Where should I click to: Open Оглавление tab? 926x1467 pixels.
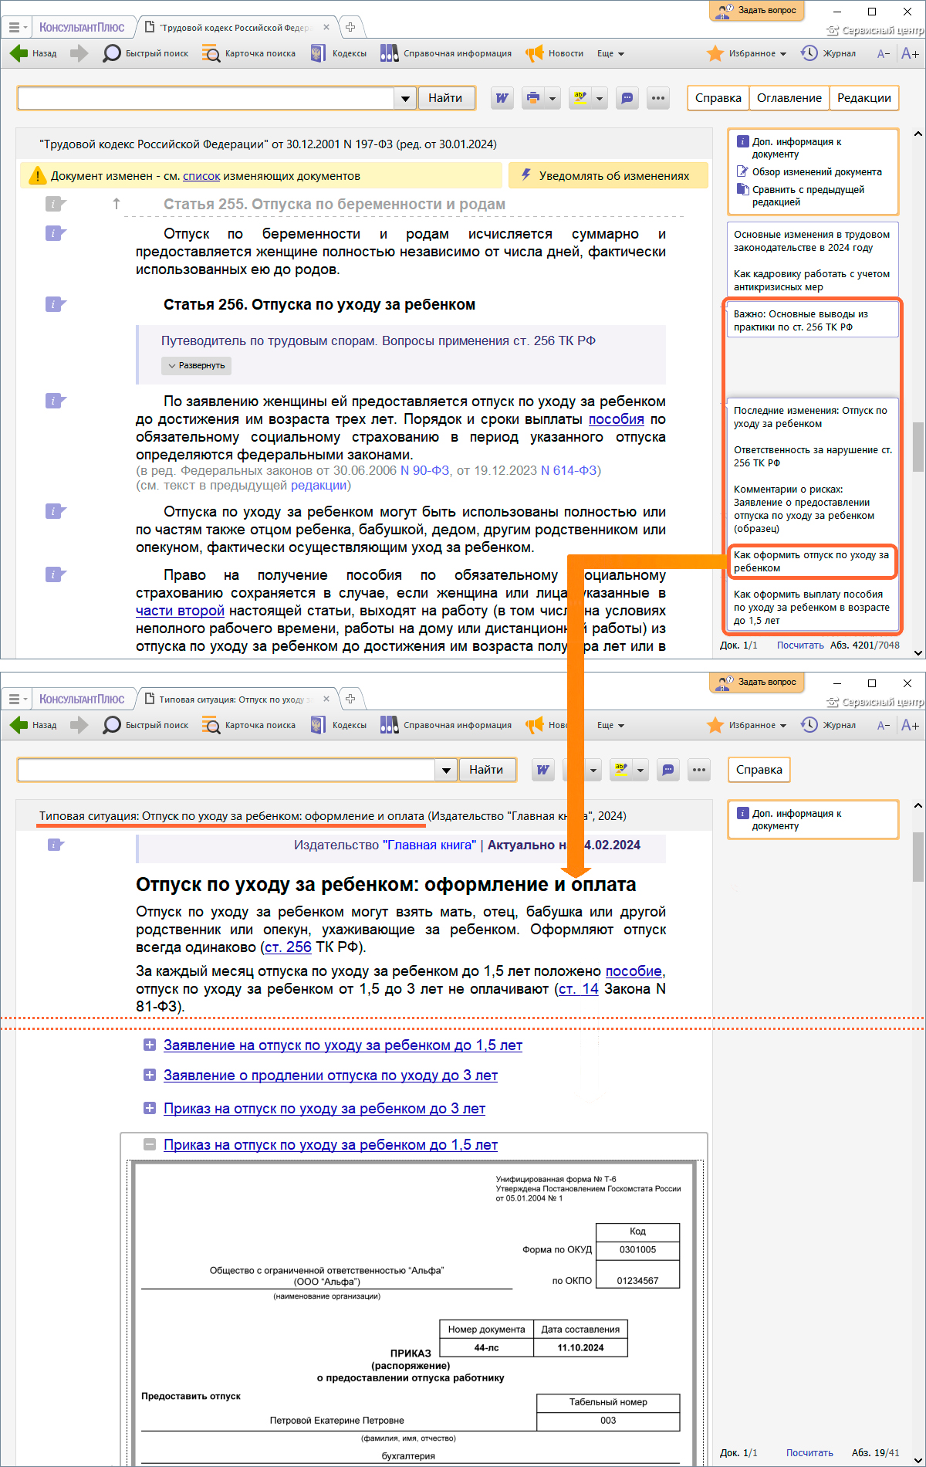point(789,98)
